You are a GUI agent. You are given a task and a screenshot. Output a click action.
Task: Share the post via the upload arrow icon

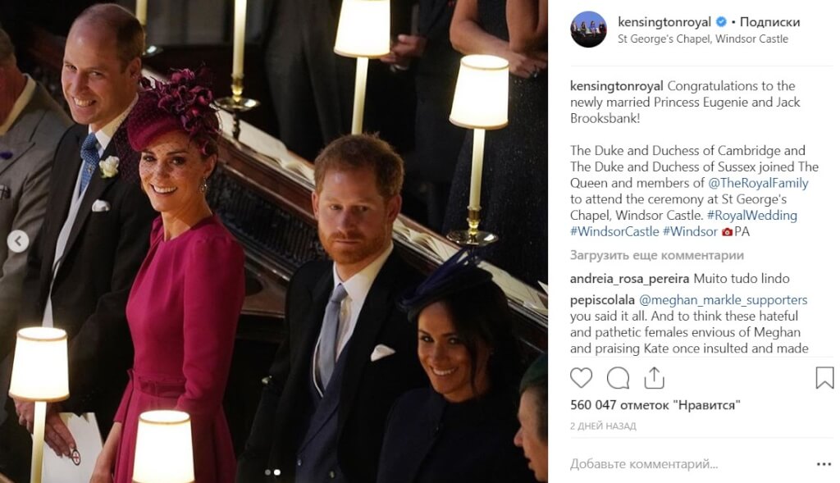[654, 378]
